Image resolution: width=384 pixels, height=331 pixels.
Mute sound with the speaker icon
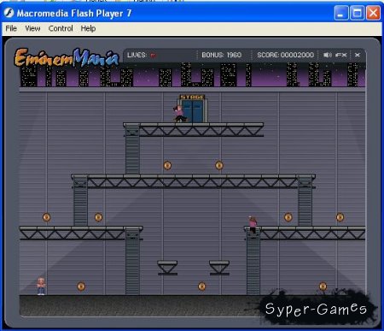[328, 55]
